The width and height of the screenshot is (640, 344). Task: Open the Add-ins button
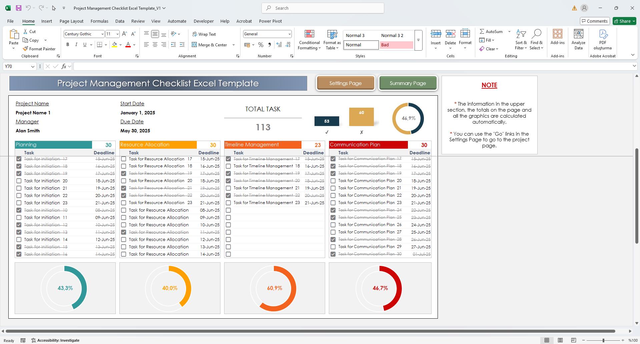point(557,37)
